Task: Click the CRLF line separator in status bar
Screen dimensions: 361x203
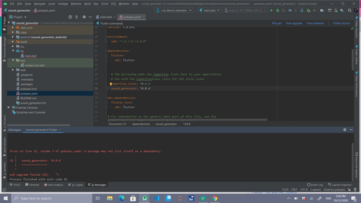Action: [294, 189]
